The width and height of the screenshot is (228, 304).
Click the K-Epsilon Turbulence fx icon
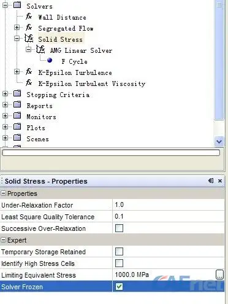[29, 72]
